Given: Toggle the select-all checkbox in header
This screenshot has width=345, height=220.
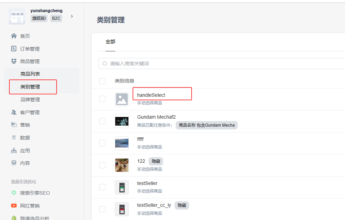Looking at the screenshot, I should click(102, 81).
